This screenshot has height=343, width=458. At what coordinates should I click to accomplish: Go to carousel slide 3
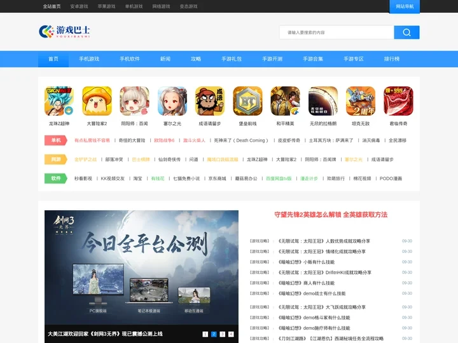point(222,334)
